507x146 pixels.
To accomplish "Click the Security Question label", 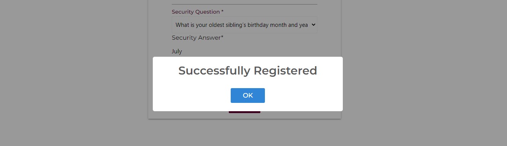I will [x=198, y=12].
